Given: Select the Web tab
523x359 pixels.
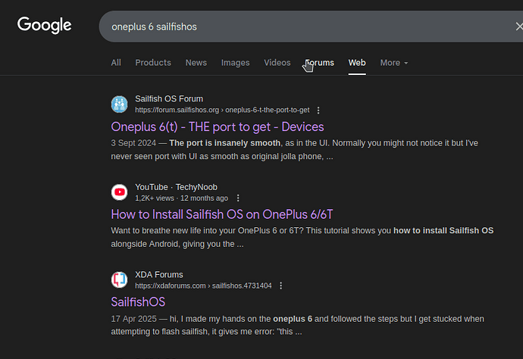Looking at the screenshot, I should click(357, 63).
